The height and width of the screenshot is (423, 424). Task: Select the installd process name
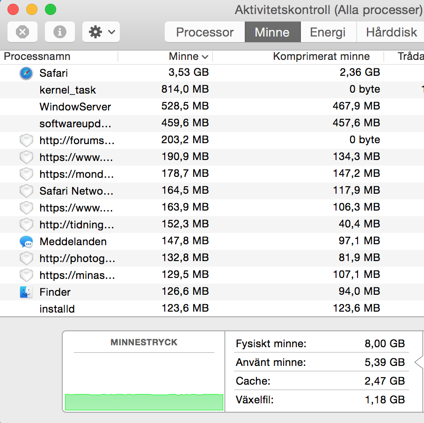(x=57, y=309)
